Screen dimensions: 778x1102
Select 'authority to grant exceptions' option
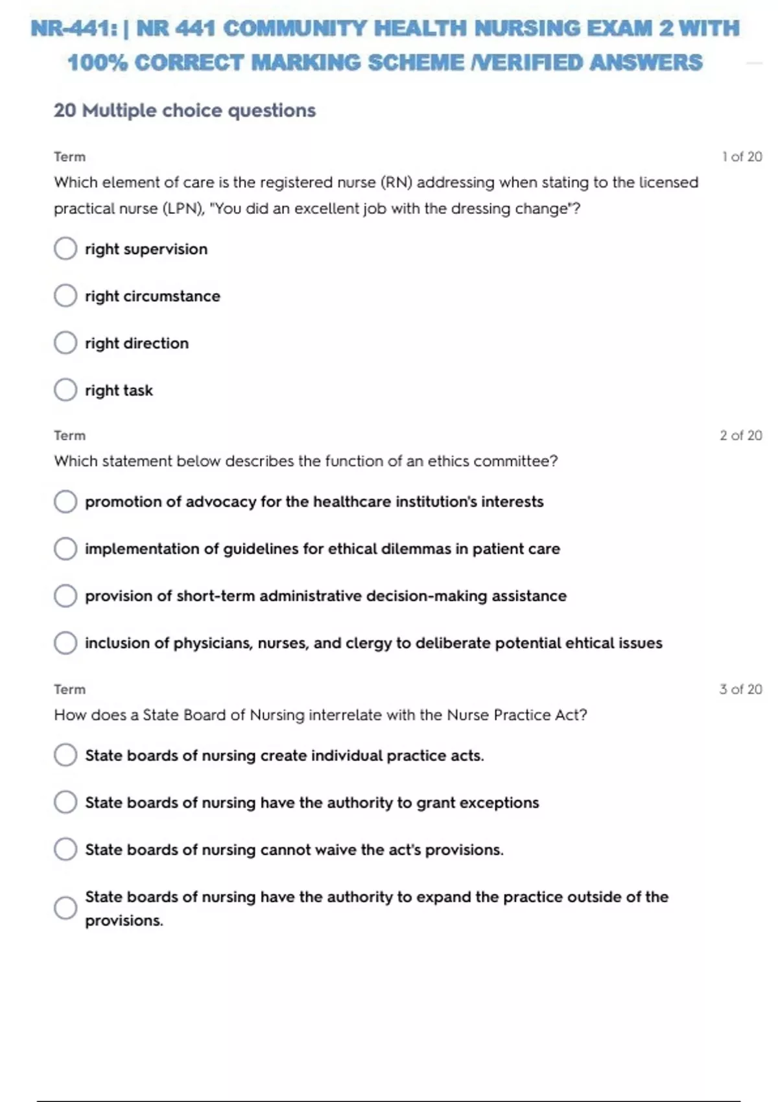(x=65, y=802)
